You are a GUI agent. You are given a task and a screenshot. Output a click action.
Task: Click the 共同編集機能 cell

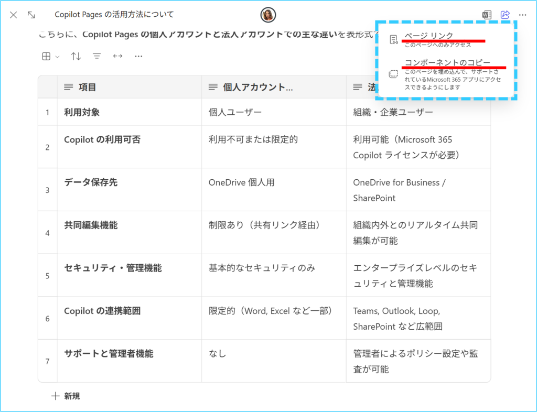[x=130, y=233]
